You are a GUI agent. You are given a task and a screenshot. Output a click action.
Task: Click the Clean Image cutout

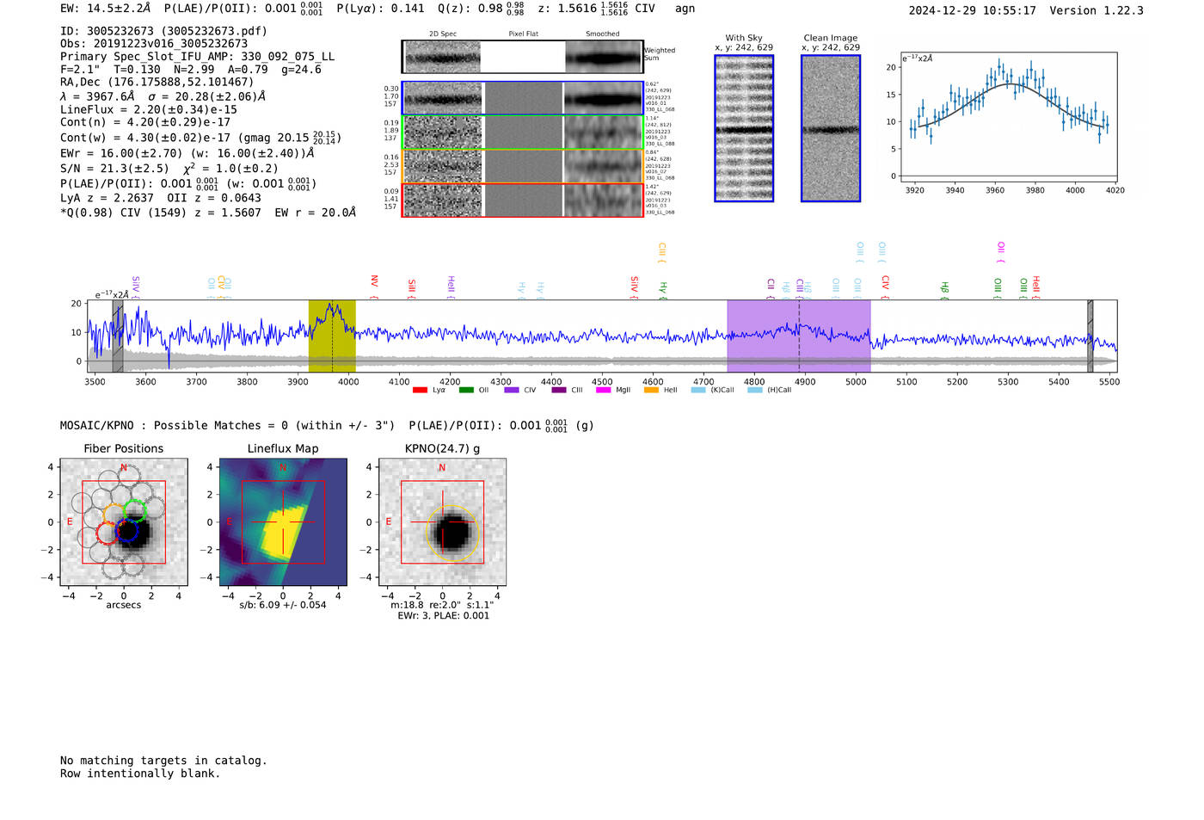[831, 128]
